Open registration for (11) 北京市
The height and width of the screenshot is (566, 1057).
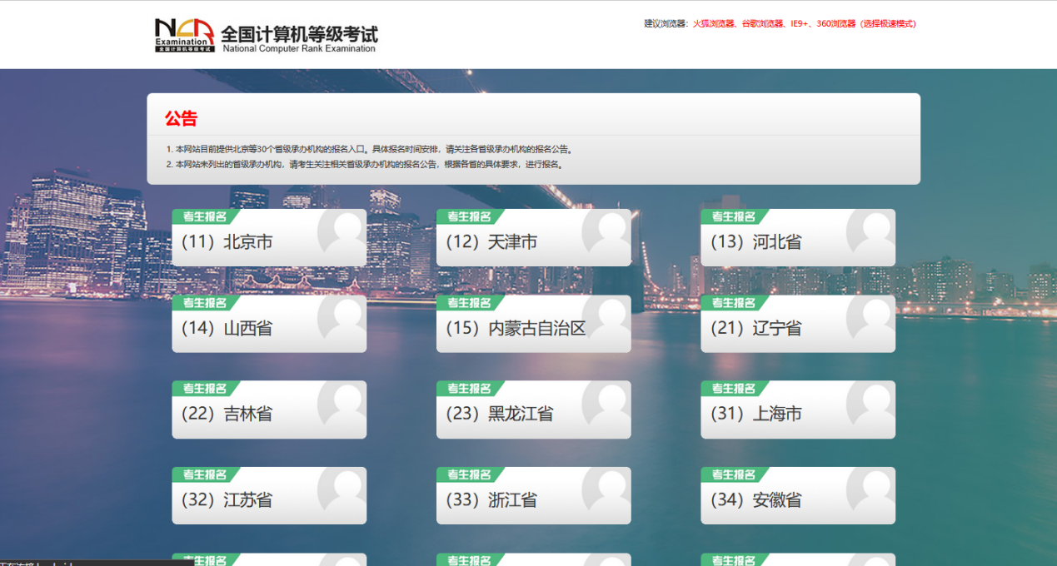pyautogui.click(x=227, y=242)
